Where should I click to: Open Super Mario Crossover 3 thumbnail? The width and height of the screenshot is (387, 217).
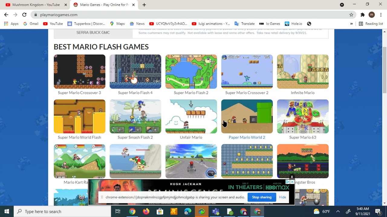[80, 72]
